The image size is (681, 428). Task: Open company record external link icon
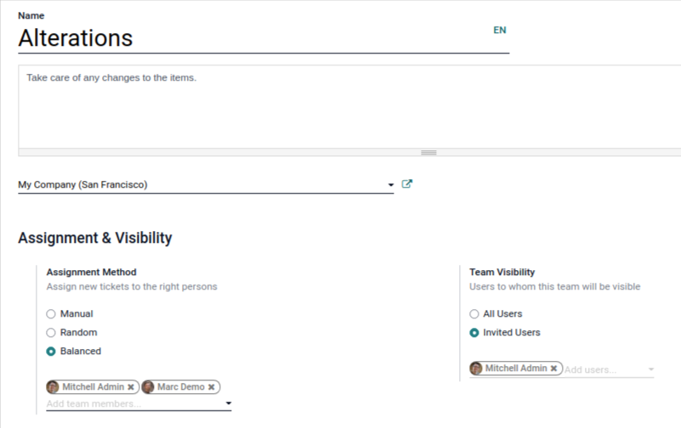[406, 184]
